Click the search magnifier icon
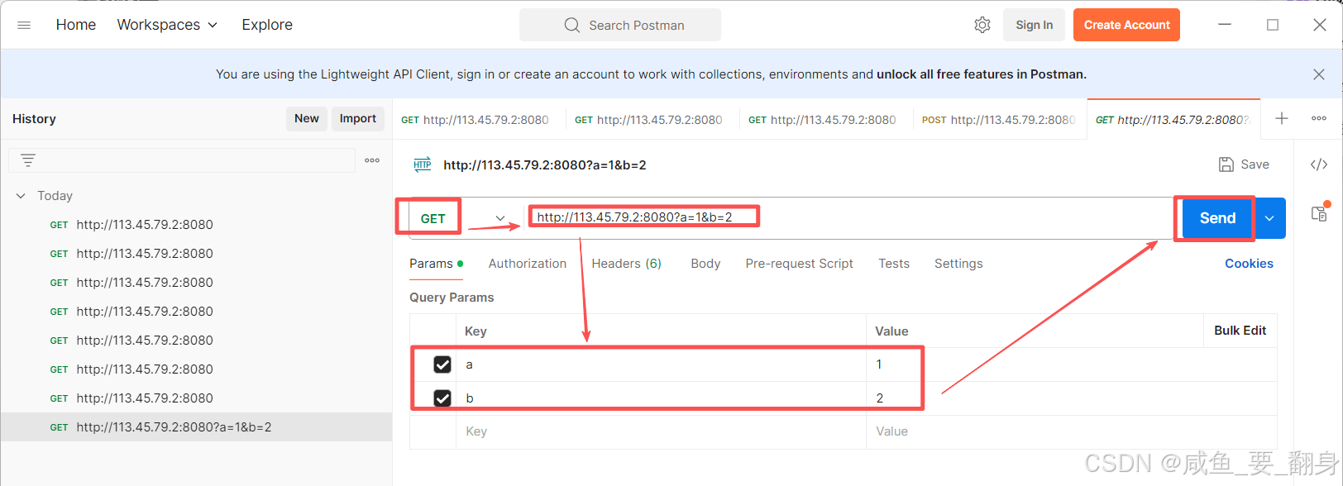The image size is (1343, 486). coord(571,25)
